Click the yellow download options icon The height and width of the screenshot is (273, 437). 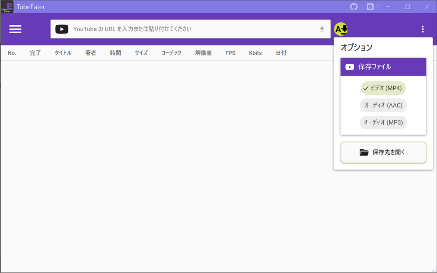click(341, 28)
